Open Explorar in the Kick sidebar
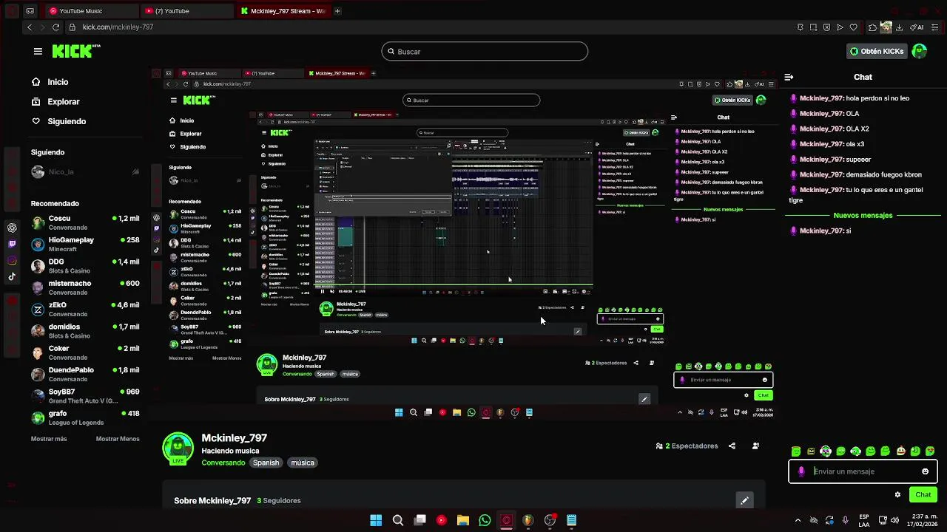 pyautogui.click(x=55, y=102)
